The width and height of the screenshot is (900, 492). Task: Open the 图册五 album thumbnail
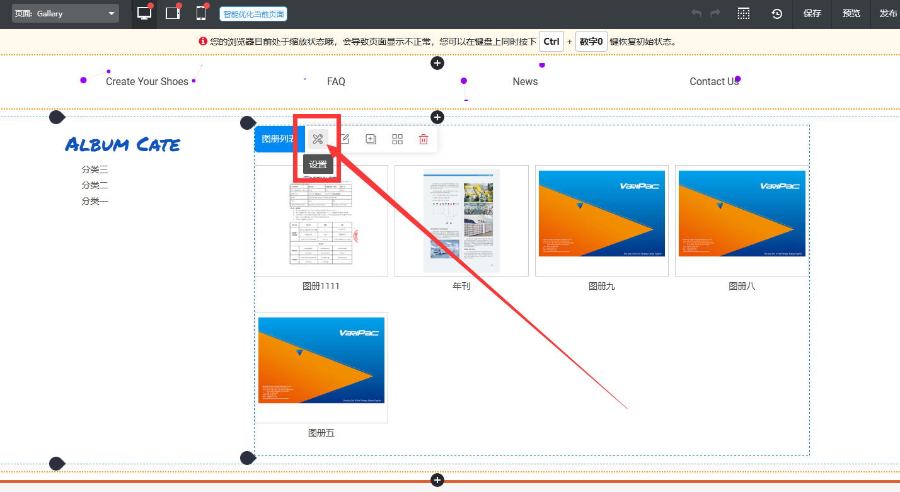(321, 367)
